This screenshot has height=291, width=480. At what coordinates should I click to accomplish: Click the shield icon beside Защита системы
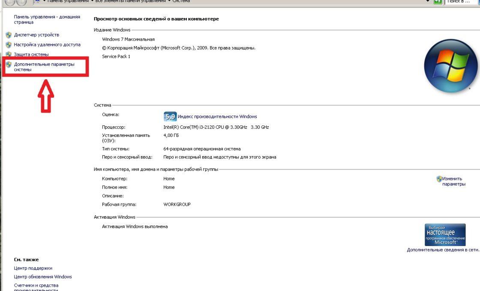[x=9, y=54]
